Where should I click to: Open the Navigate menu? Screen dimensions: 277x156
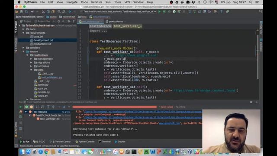point(72,2)
